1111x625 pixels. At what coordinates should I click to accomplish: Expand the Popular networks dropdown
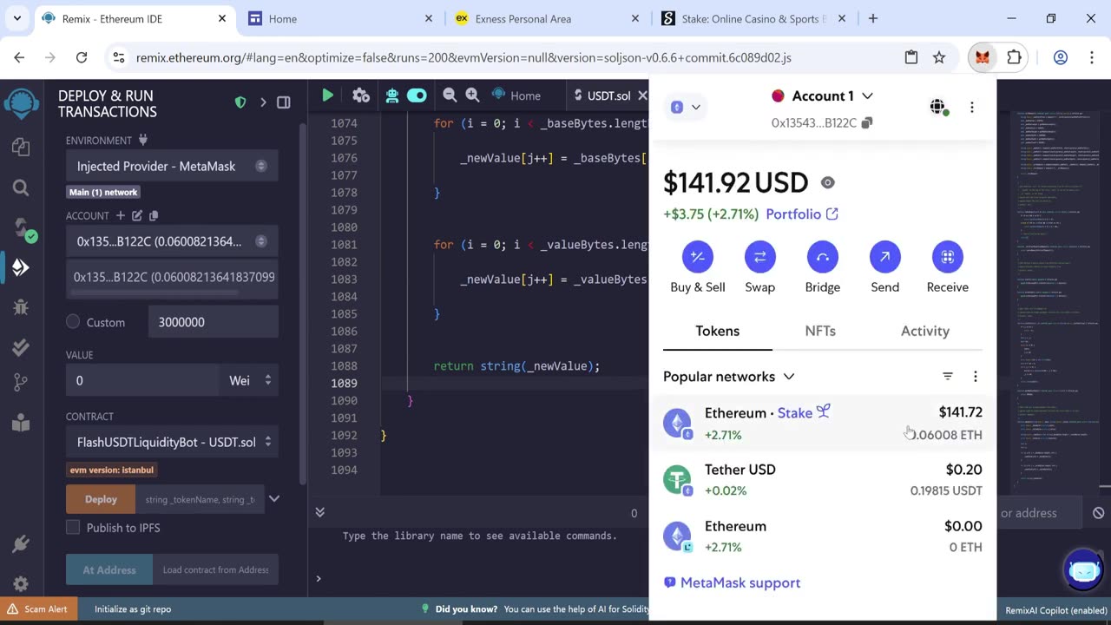pos(729,376)
